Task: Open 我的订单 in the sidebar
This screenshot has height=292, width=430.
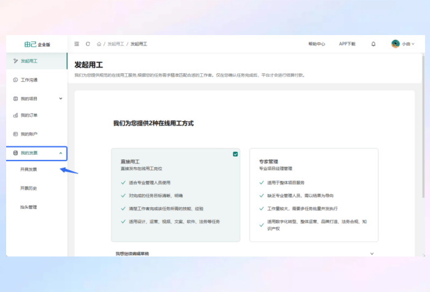Action: point(37,116)
